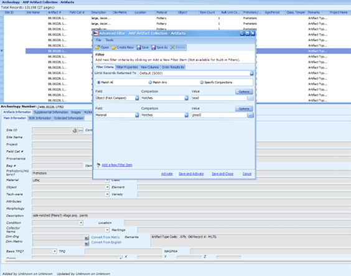Click the Add a New Filter Item icon

pos(98,165)
